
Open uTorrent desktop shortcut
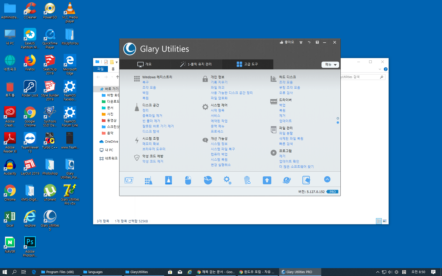pos(50,193)
